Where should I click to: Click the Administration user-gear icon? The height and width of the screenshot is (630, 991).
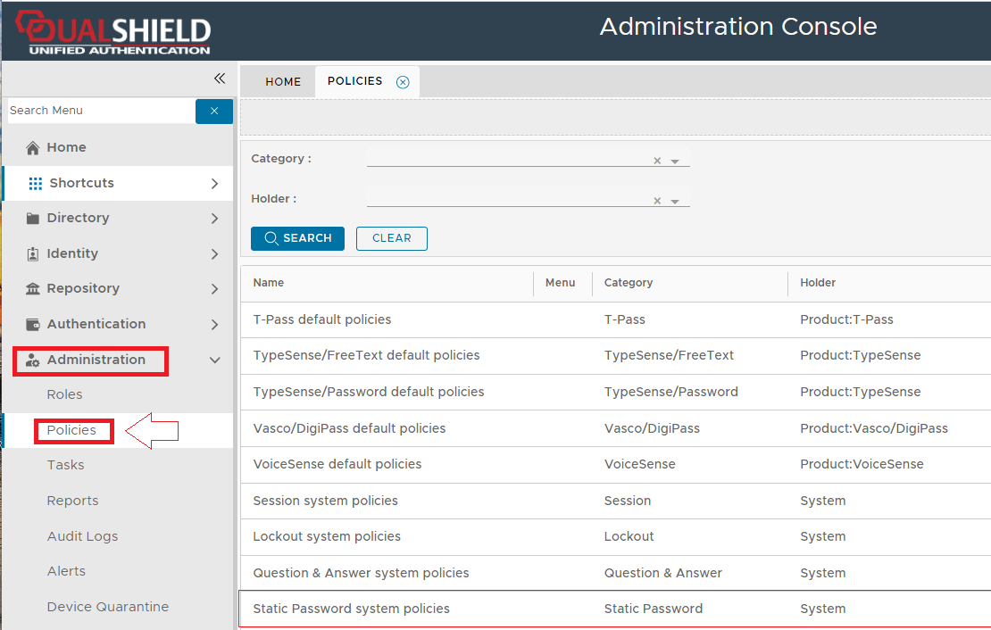(33, 361)
